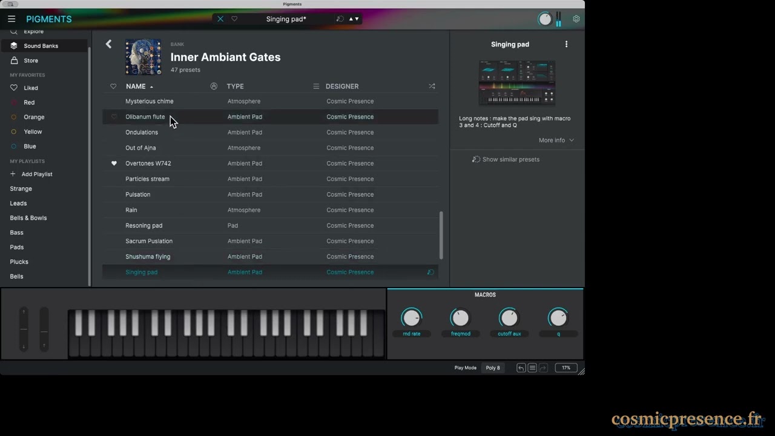
Task: Sort by liked with header heart icon
Action: [x=113, y=86]
